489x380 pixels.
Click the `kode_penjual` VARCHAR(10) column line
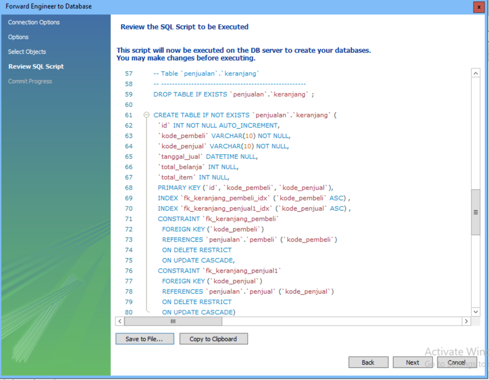pos(223,146)
